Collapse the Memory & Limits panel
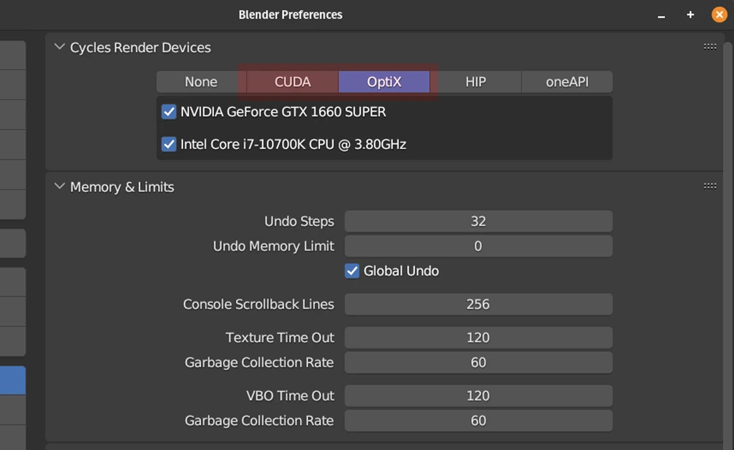 tap(59, 186)
